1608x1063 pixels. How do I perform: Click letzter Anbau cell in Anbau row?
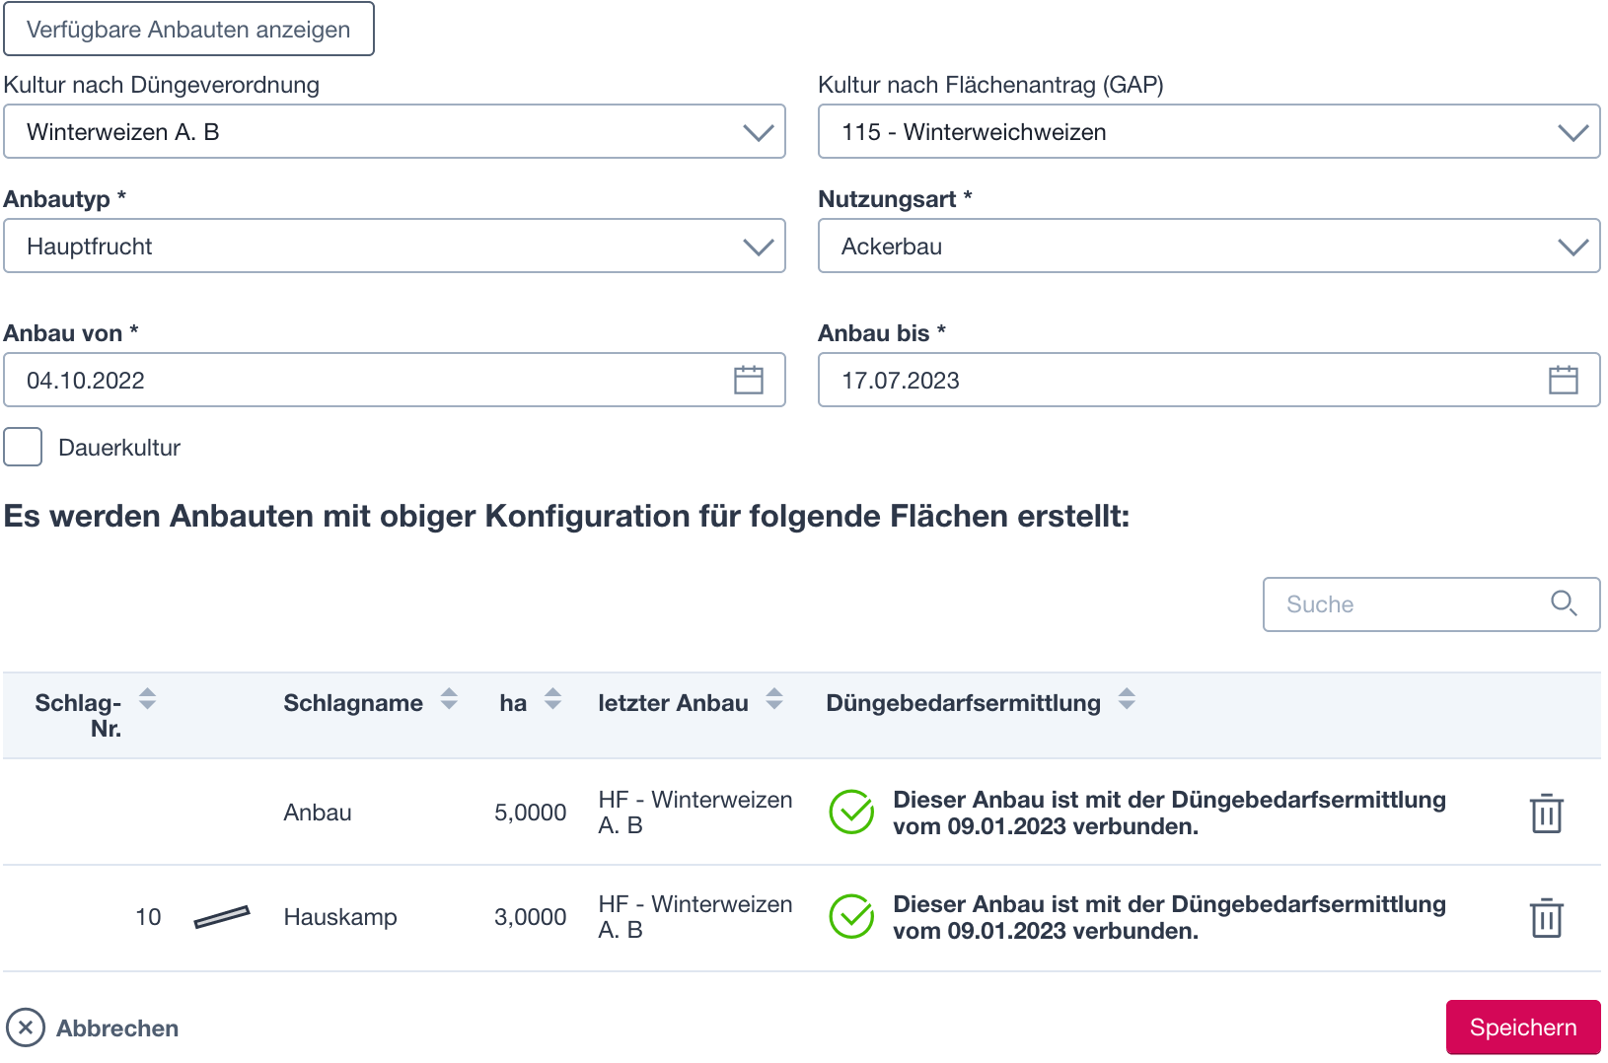pos(695,813)
